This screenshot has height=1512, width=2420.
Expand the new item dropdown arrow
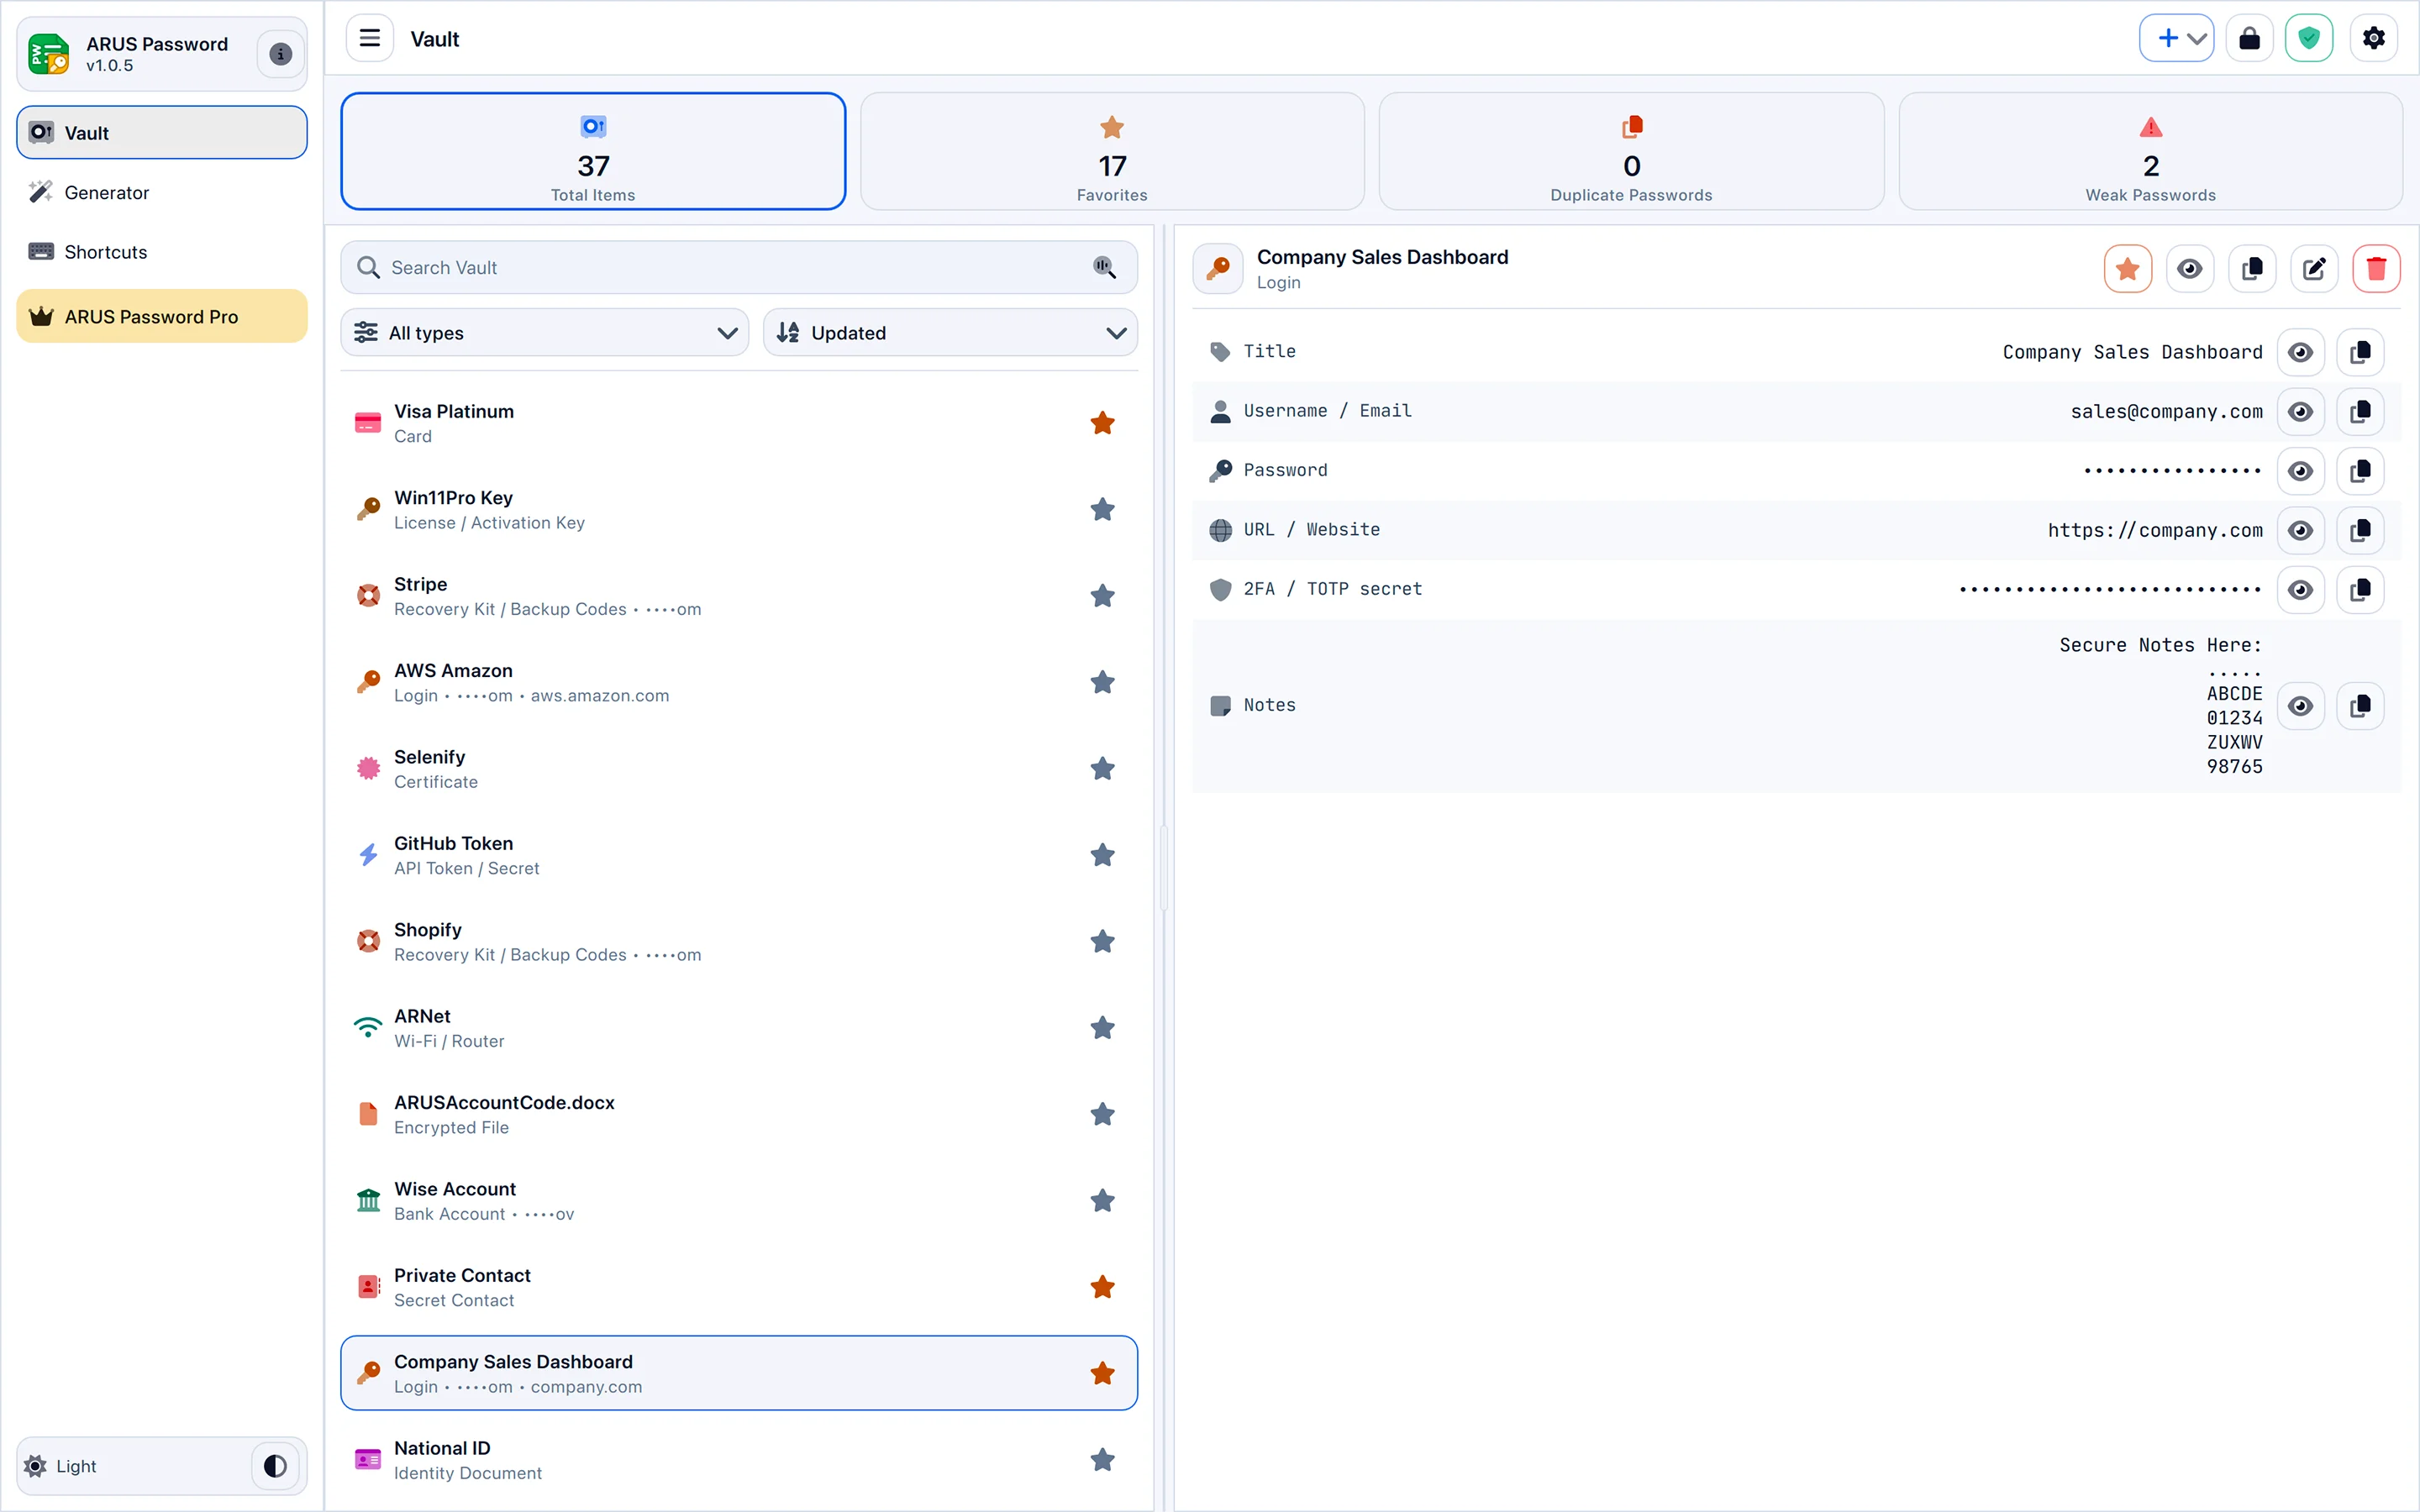coord(2196,38)
